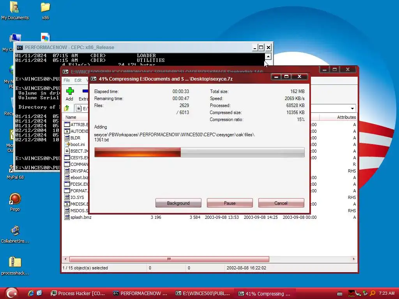The width and height of the screenshot is (399, 299).
Task: Select the COMMAN file icon
Action: click(67, 164)
